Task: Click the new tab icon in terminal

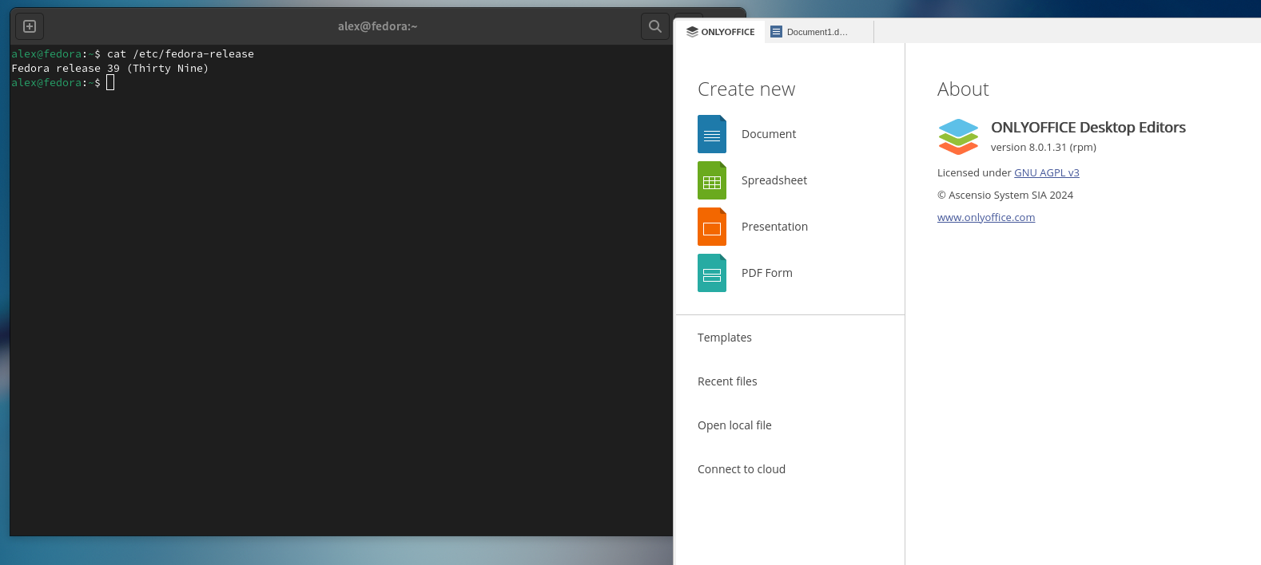Action: coord(30,26)
